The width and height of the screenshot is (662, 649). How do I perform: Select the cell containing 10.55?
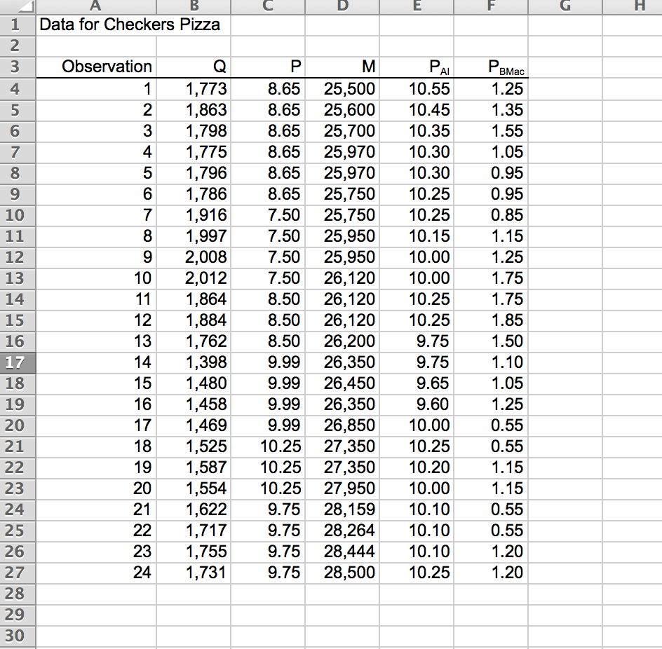[417, 88]
